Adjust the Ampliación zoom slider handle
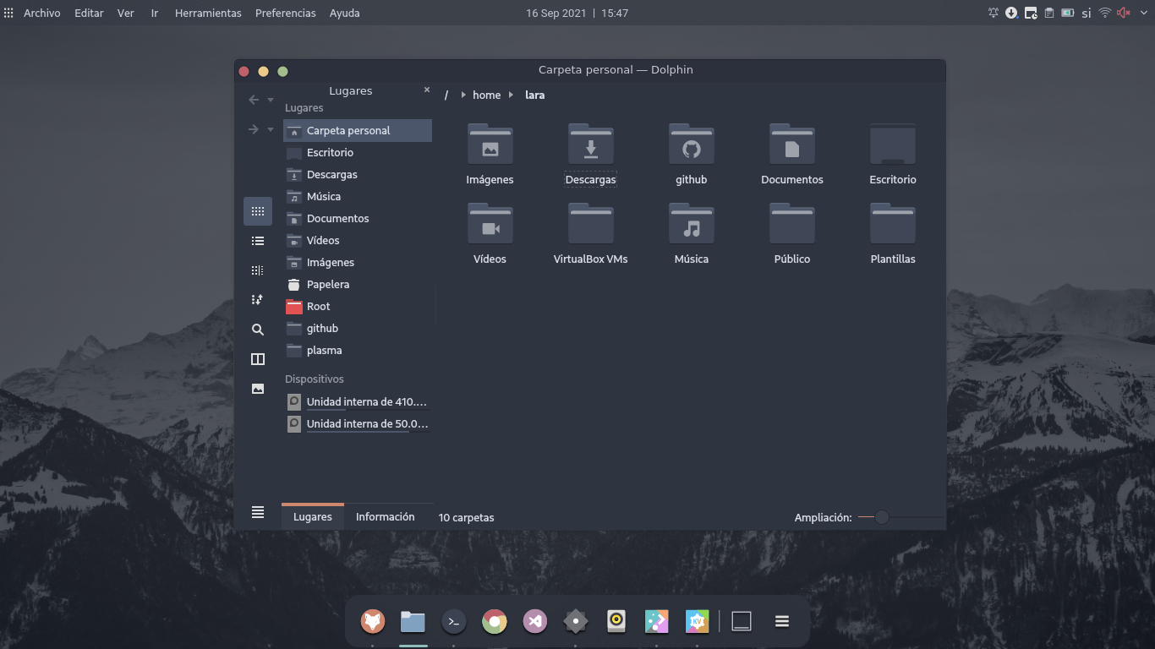1155x649 pixels. point(882,517)
